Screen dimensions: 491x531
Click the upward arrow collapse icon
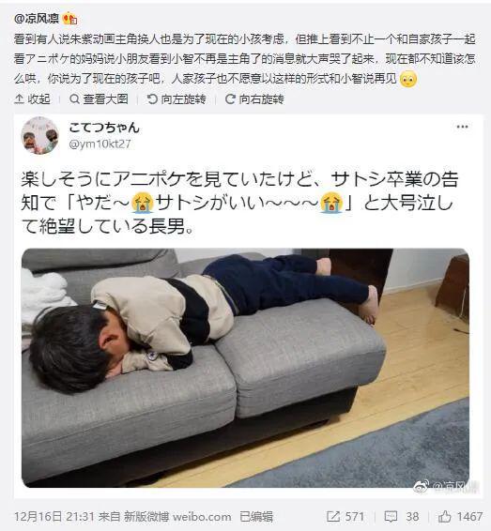[x=19, y=99]
